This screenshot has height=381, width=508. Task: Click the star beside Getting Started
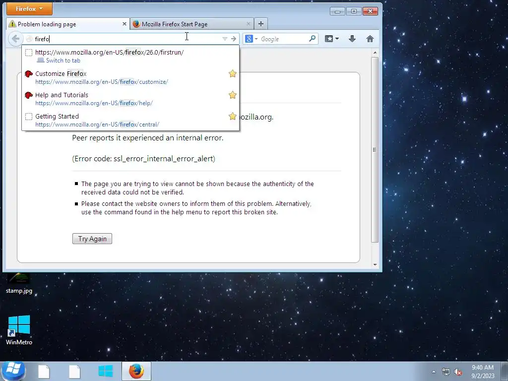[x=232, y=116]
